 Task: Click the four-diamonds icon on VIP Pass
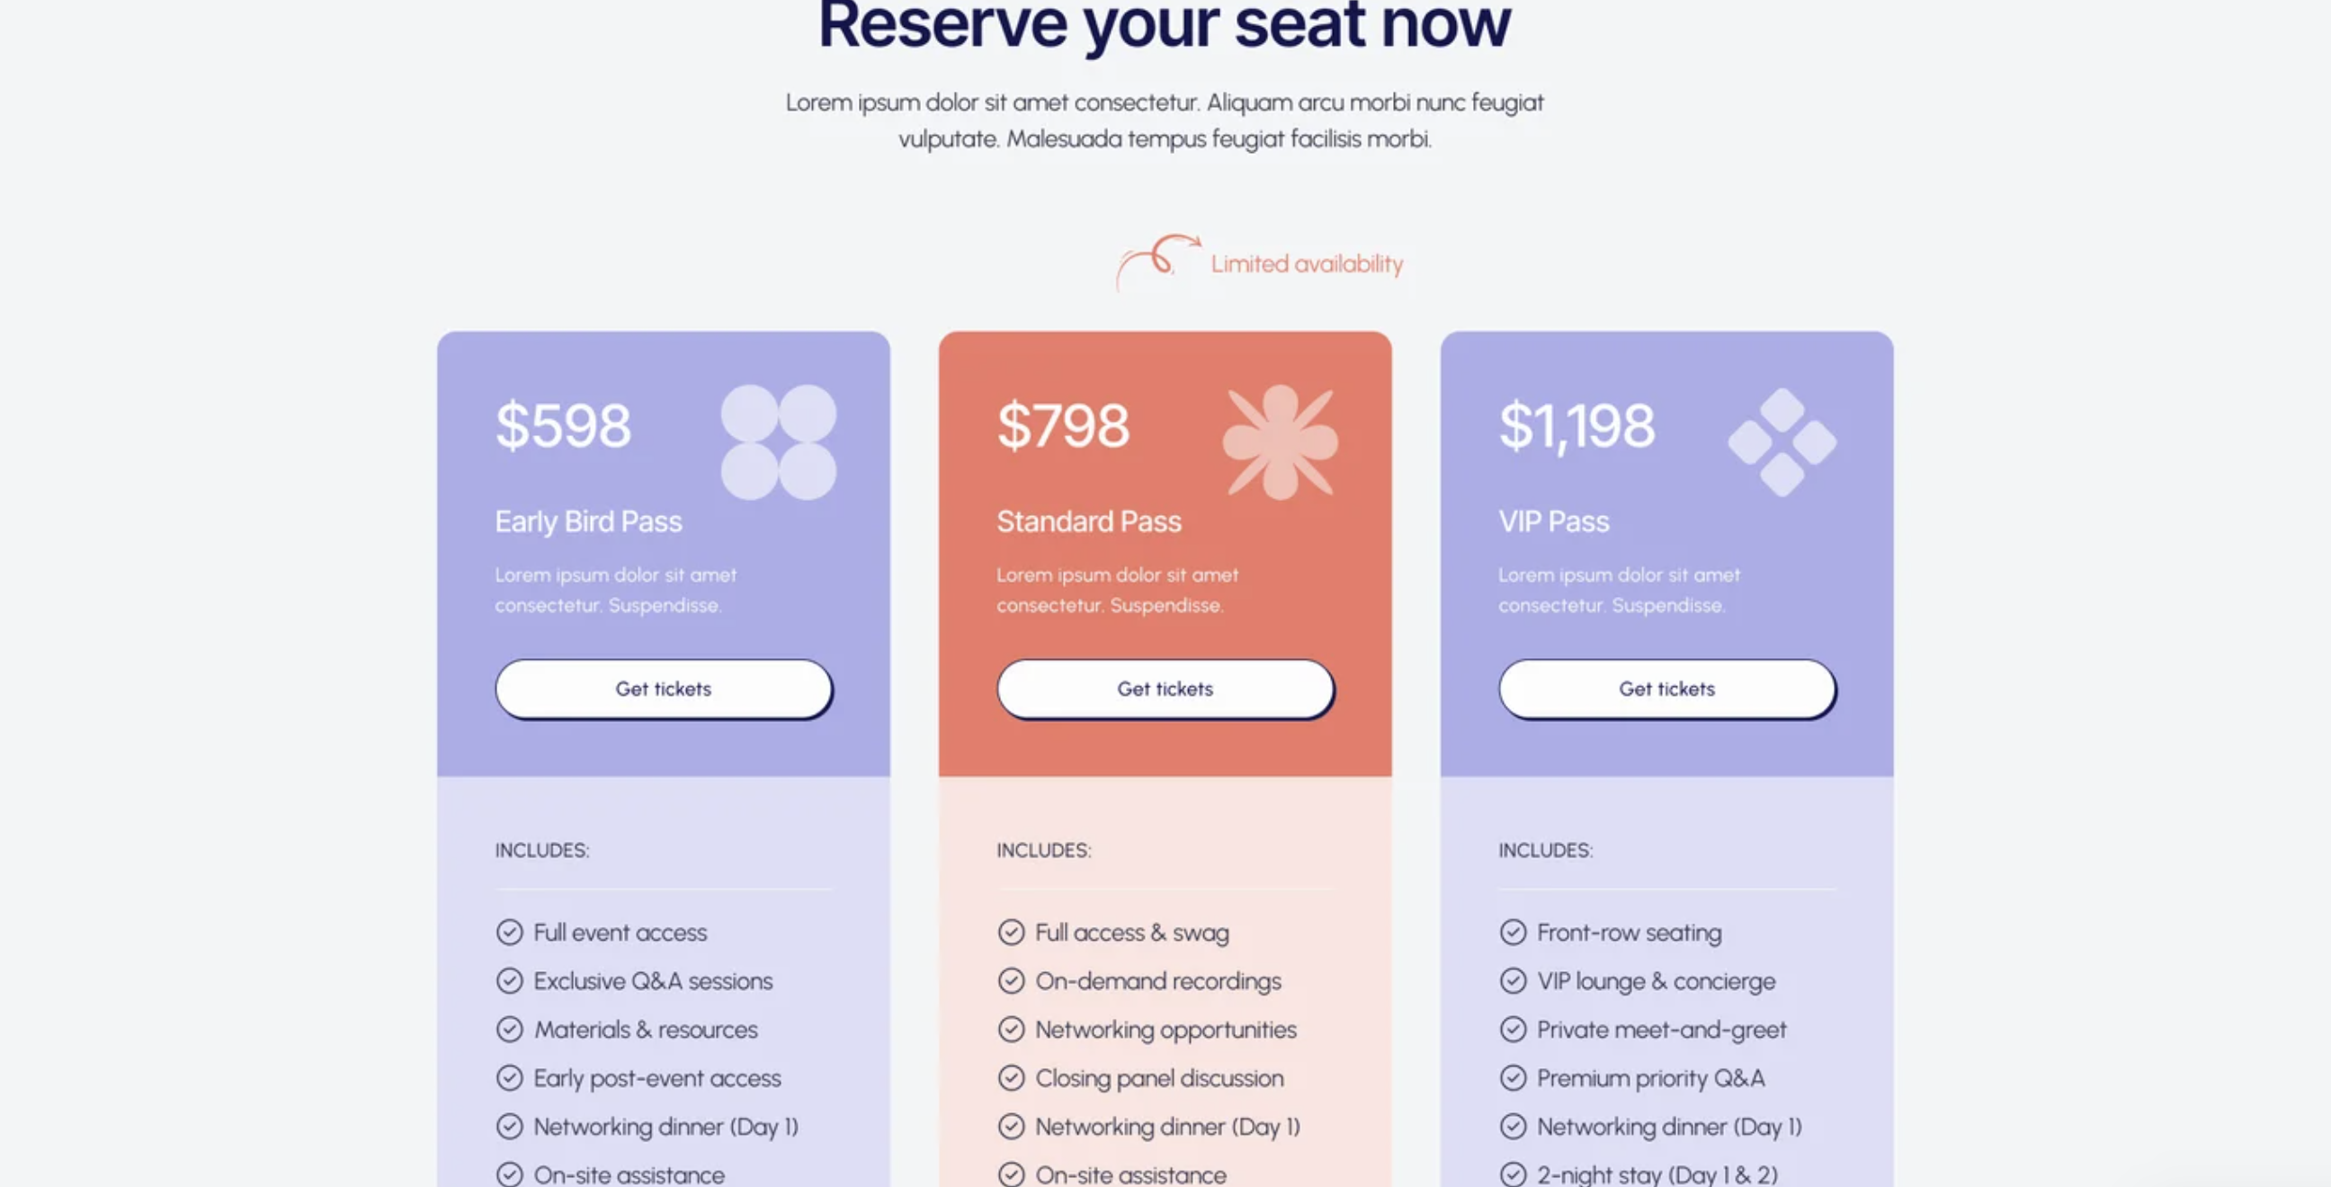(1782, 442)
